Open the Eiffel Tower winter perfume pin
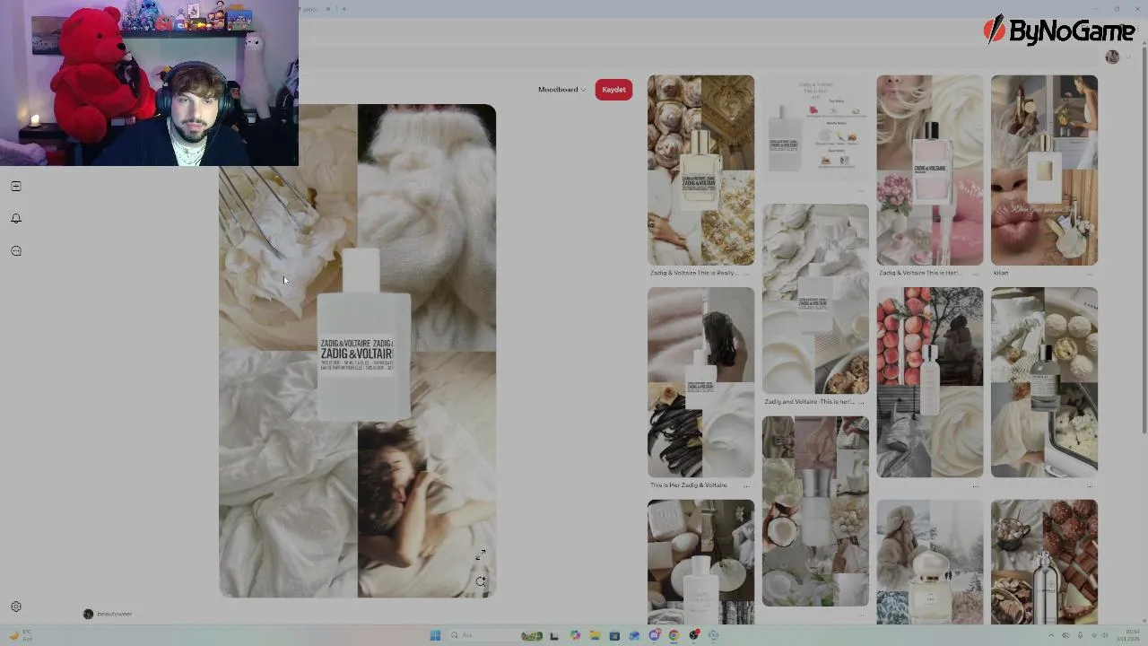The height and width of the screenshot is (646, 1148). coord(929,562)
